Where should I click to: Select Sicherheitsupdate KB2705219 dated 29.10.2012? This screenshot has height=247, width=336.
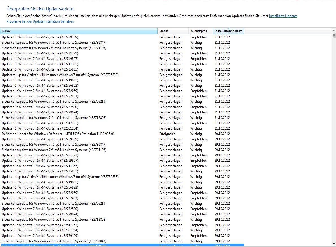click(x=122, y=204)
